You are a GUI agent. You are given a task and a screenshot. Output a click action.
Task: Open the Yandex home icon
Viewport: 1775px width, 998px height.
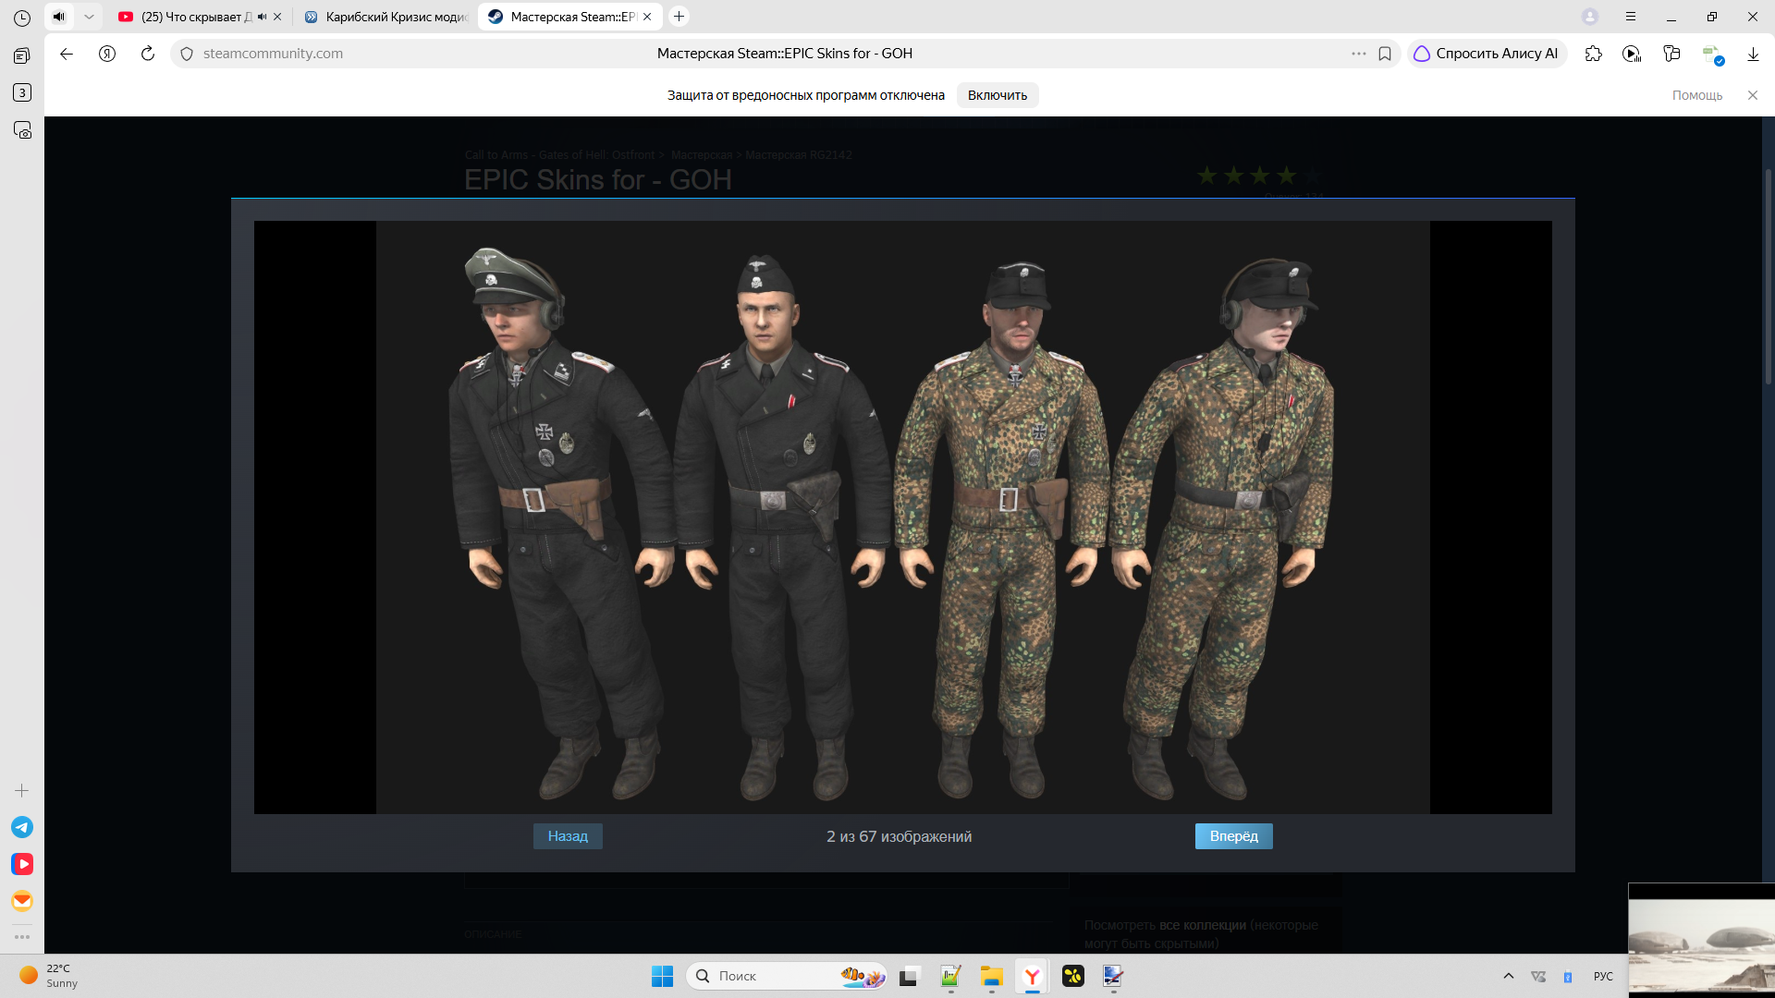click(x=107, y=54)
